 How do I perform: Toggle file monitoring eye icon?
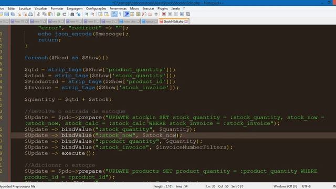pos(156,14)
